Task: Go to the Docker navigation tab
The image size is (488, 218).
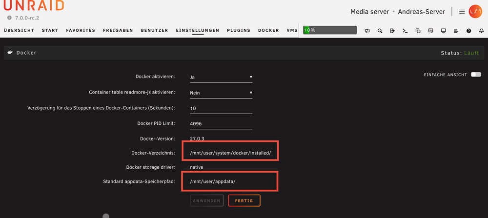Action: tap(268, 30)
